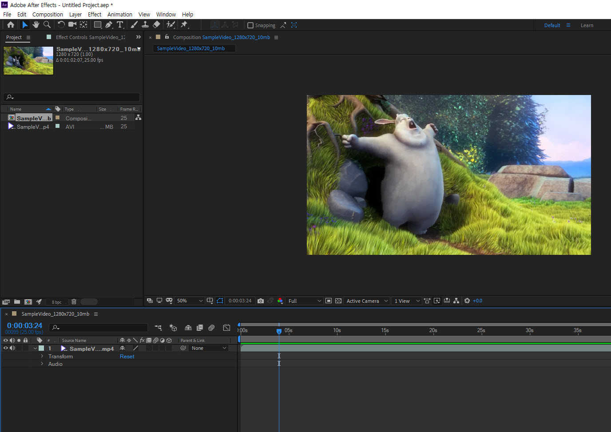Select the Hand tool
Image resolution: width=611 pixels, height=432 pixels.
[36, 25]
